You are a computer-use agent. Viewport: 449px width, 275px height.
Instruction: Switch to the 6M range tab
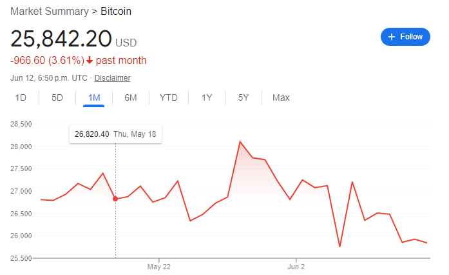tap(130, 97)
